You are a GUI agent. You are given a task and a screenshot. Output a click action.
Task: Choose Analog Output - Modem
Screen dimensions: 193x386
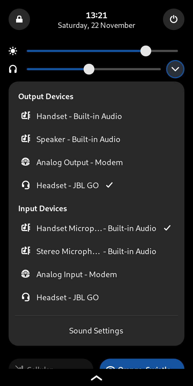(80, 162)
